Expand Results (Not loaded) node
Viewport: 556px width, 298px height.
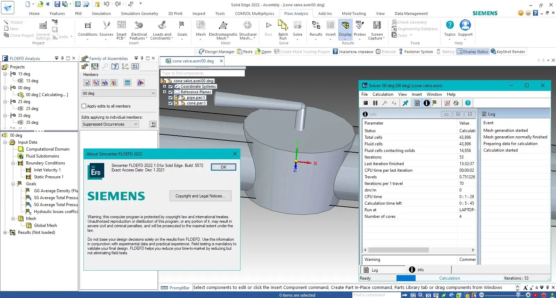click(x=5, y=232)
